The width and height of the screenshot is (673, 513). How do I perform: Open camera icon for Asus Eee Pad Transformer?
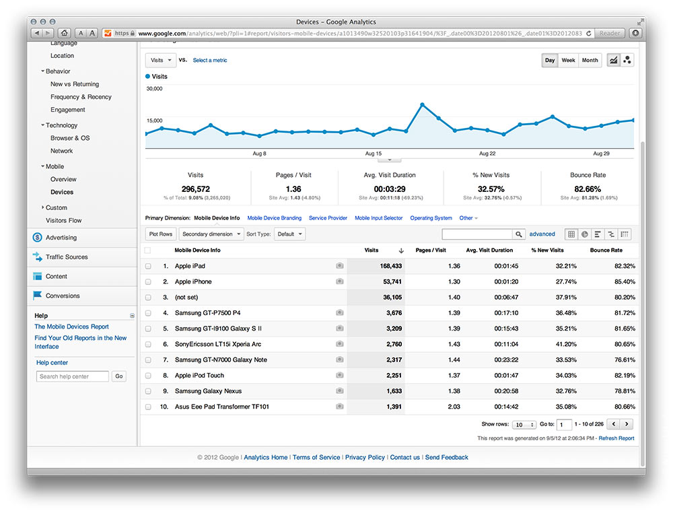(339, 406)
